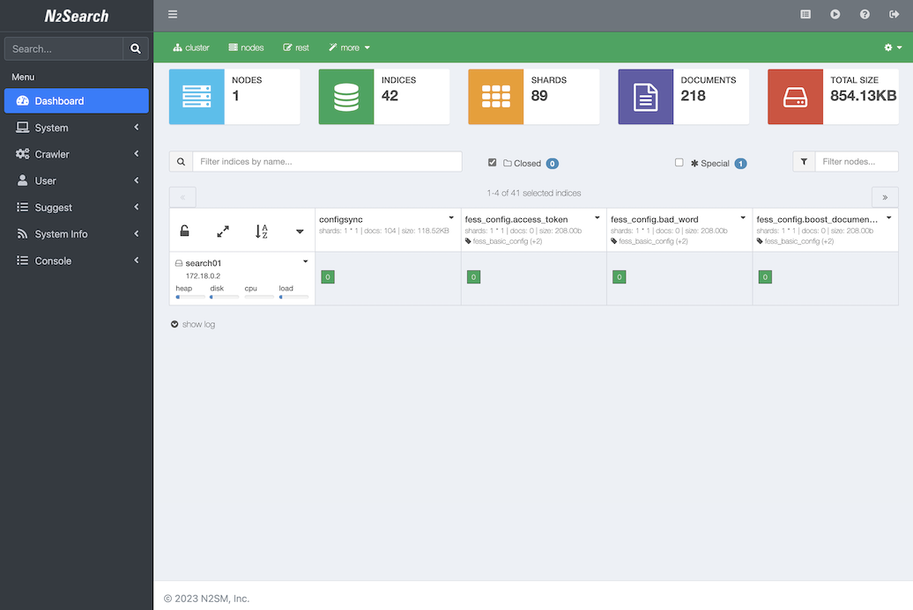This screenshot has height=610, width=913.
Task: Expand the Suggest sidebar menu
Action: 77,208
